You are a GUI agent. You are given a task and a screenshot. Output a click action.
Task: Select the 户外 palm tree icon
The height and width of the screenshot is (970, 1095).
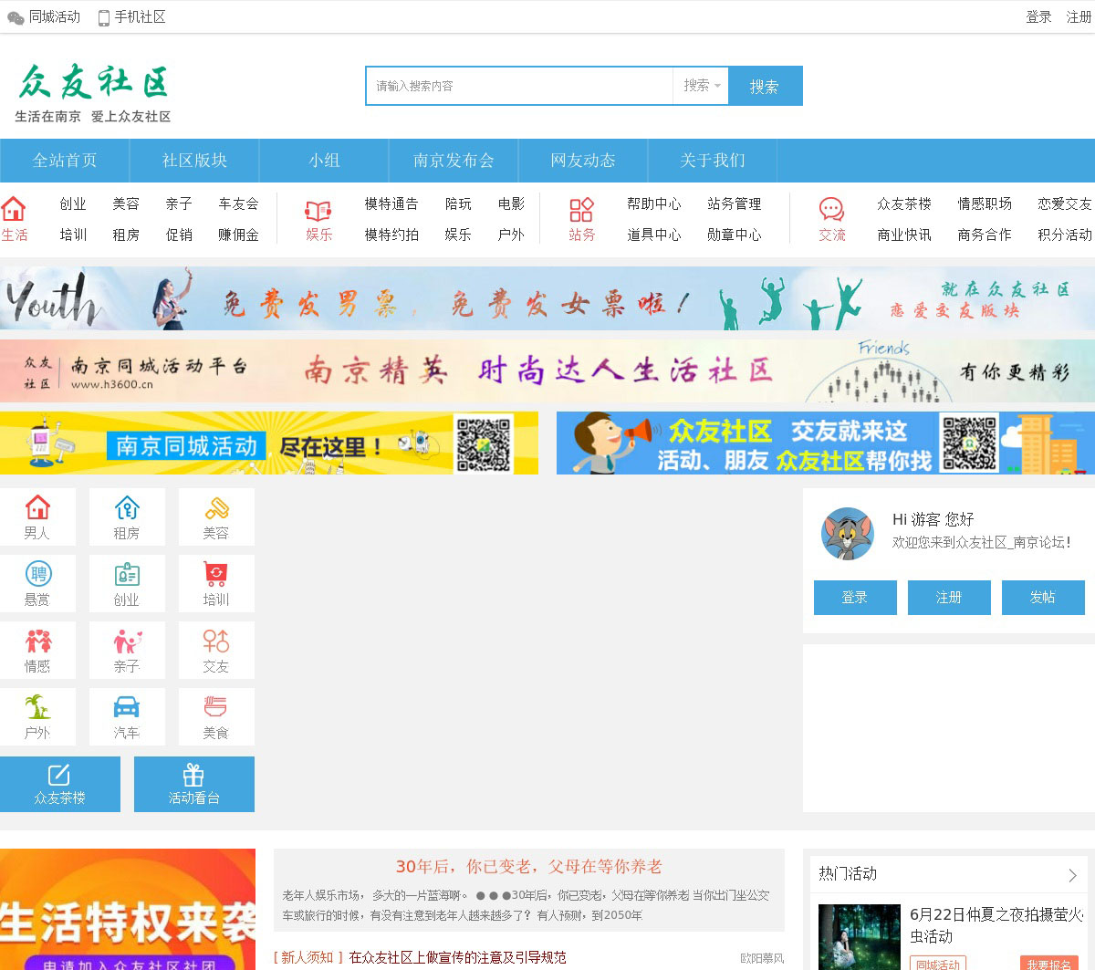37,708
